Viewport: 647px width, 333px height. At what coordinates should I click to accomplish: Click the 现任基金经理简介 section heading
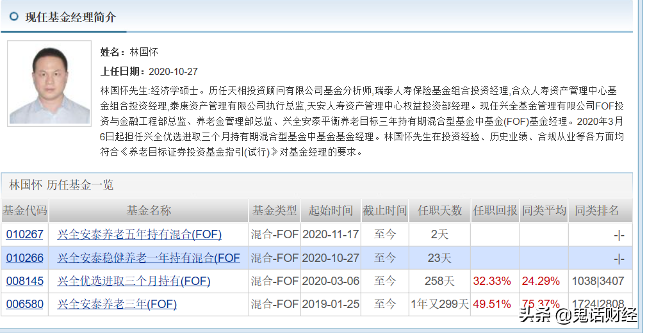point(70,17)
